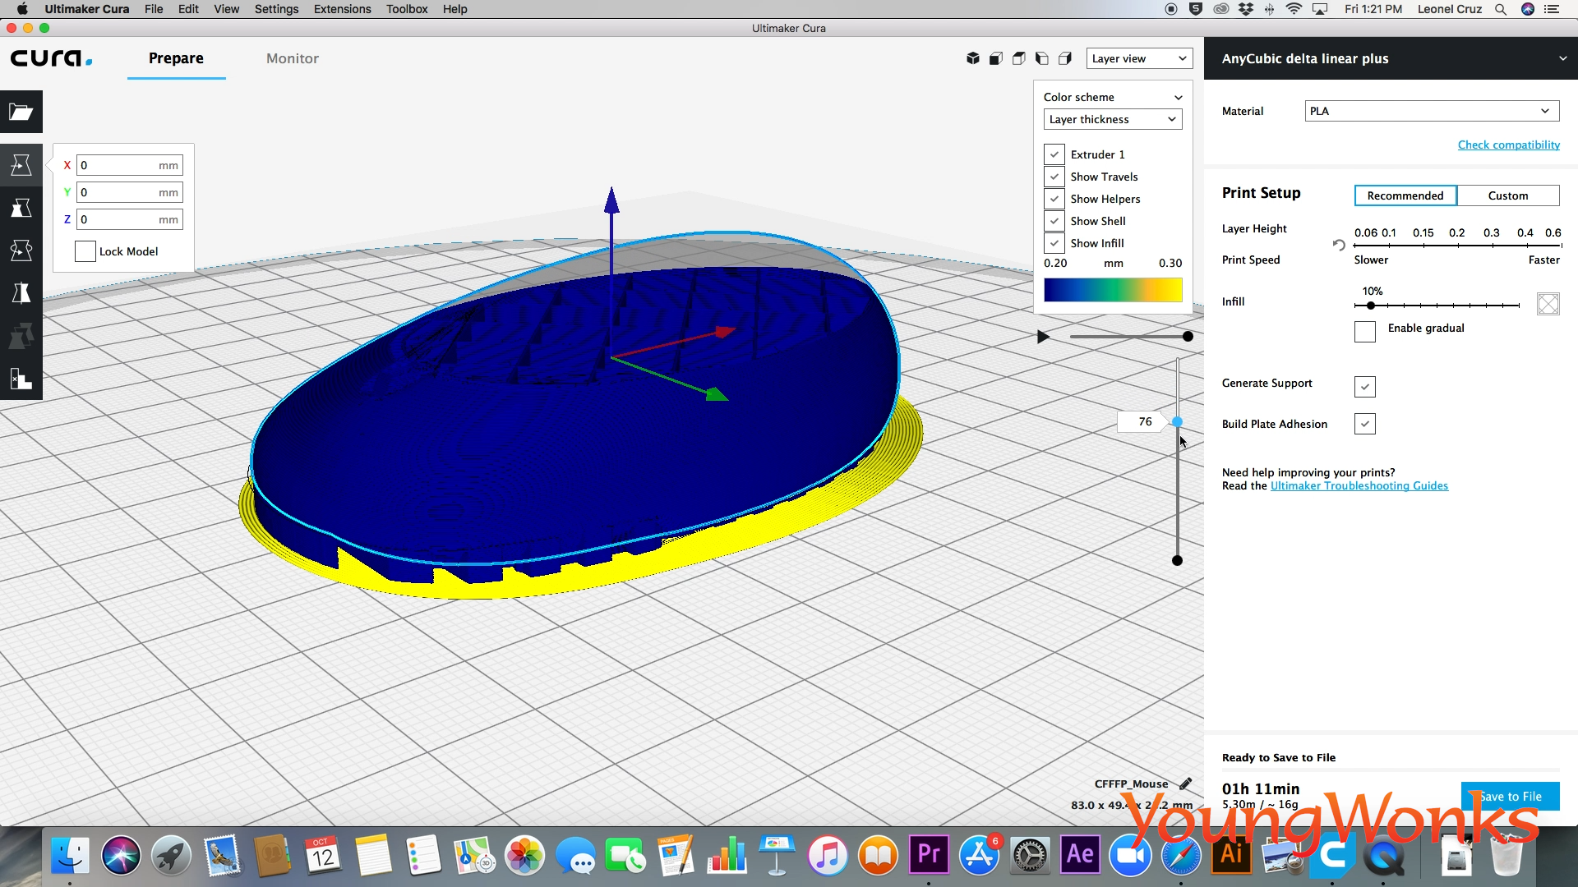Image resolution: width=1578 pixels, height=887 pixels.
Task: Open a model file with the folder icon
Action: coord(21,112)
